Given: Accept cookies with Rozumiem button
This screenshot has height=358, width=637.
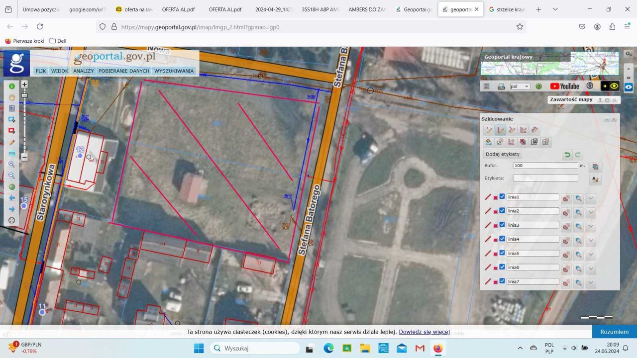Looking at the screenshot, I should click(614, 332).
